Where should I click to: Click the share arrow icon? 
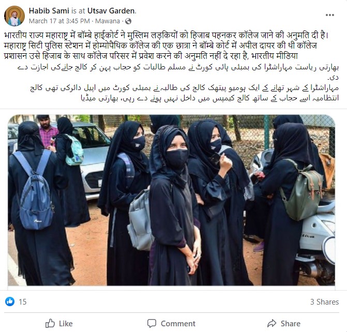(x=272, y=323)
